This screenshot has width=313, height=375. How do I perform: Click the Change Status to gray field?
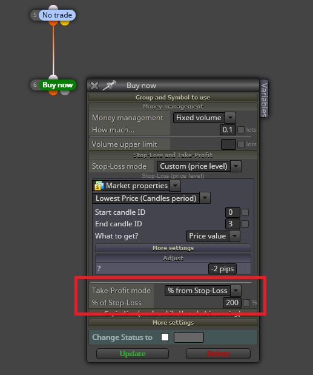point(189,337)
